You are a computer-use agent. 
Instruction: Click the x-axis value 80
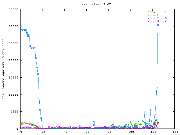coord(109,132)
